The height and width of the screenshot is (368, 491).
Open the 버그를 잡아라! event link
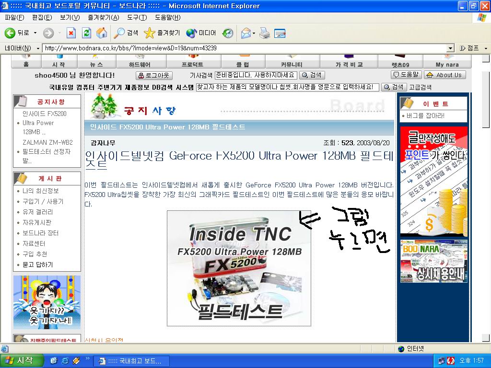coord(425,116)
